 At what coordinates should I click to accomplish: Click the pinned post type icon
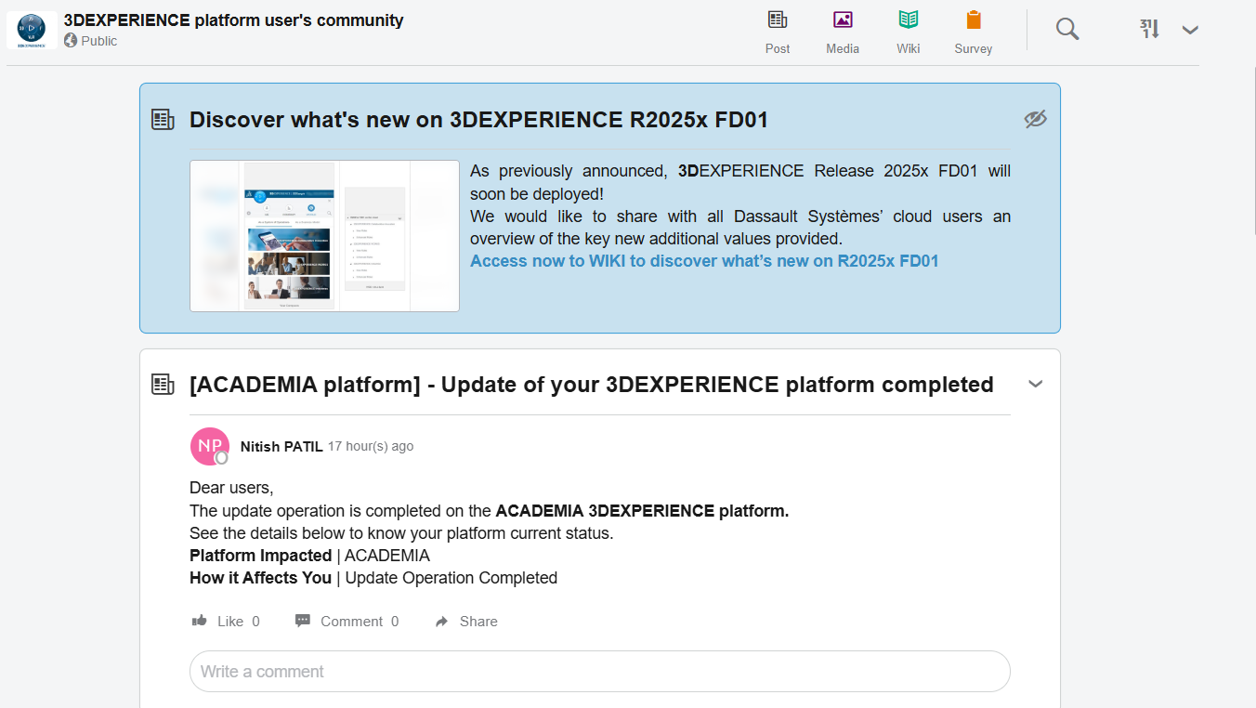(x=163, y=120)
